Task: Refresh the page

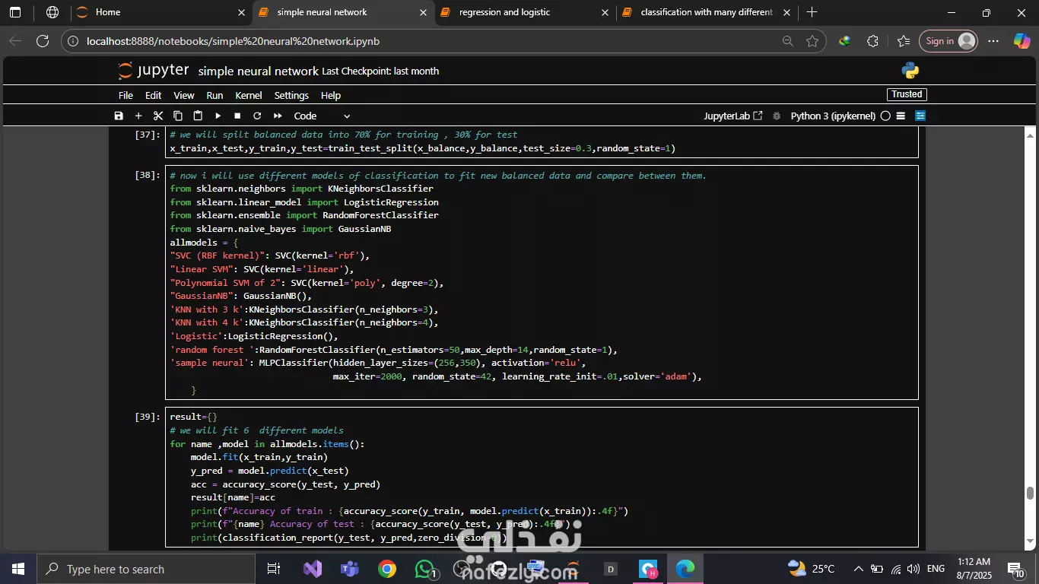Action: tap(43, 41)
